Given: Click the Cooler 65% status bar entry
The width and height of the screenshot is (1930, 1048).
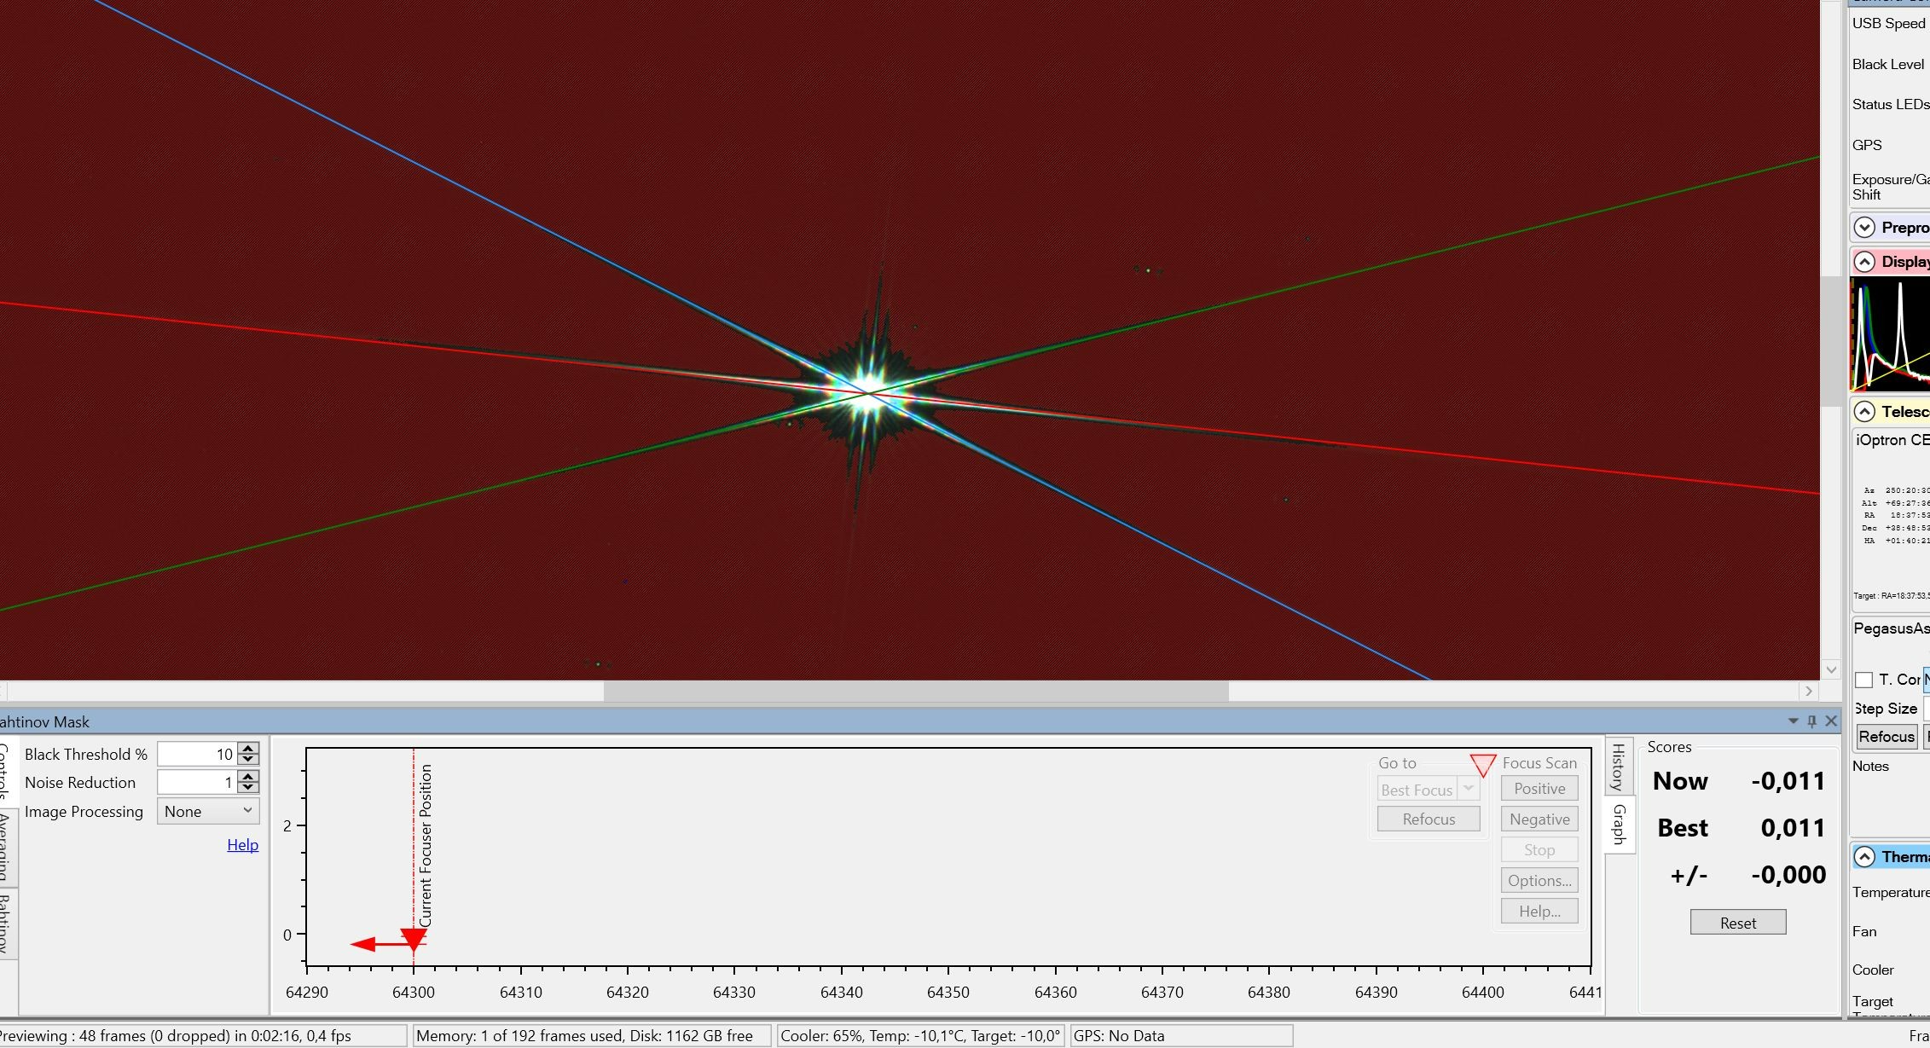Looking at the screenshot, I should point(920,1036).
